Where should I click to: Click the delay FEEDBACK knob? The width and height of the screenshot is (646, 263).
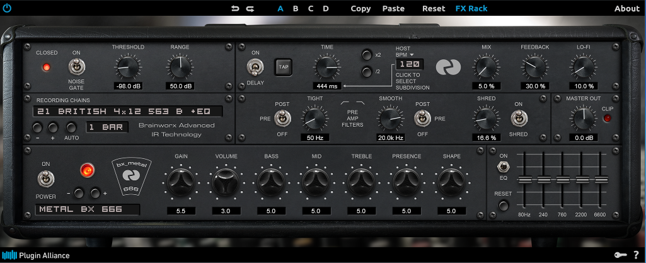[x=535, y=67]
